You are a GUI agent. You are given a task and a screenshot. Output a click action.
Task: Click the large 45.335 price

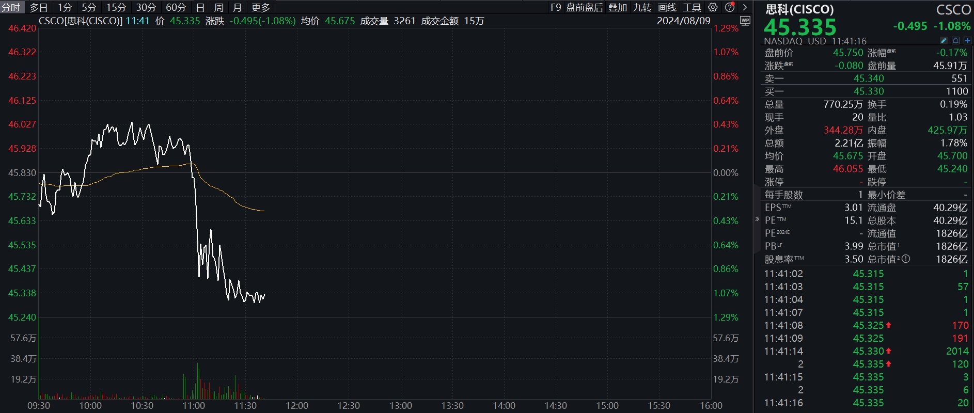800,27
